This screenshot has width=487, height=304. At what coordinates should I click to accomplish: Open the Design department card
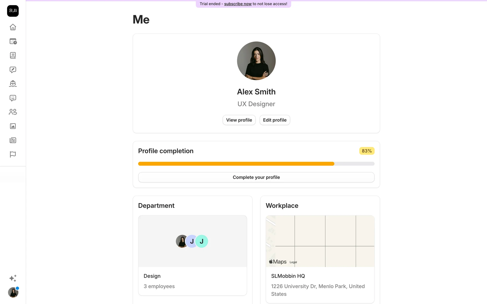coord(193,255)
